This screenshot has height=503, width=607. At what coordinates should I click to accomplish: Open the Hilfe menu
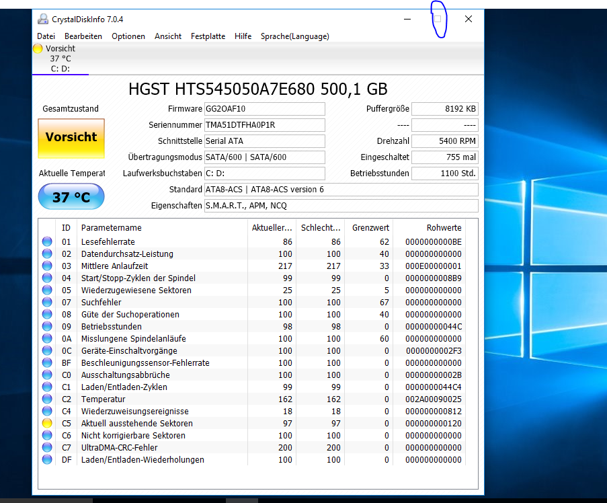point(243,36)
